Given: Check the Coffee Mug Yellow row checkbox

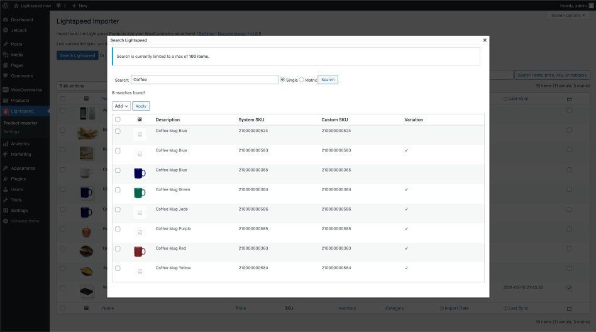Looking at the screenshot, I should point(118,268).
